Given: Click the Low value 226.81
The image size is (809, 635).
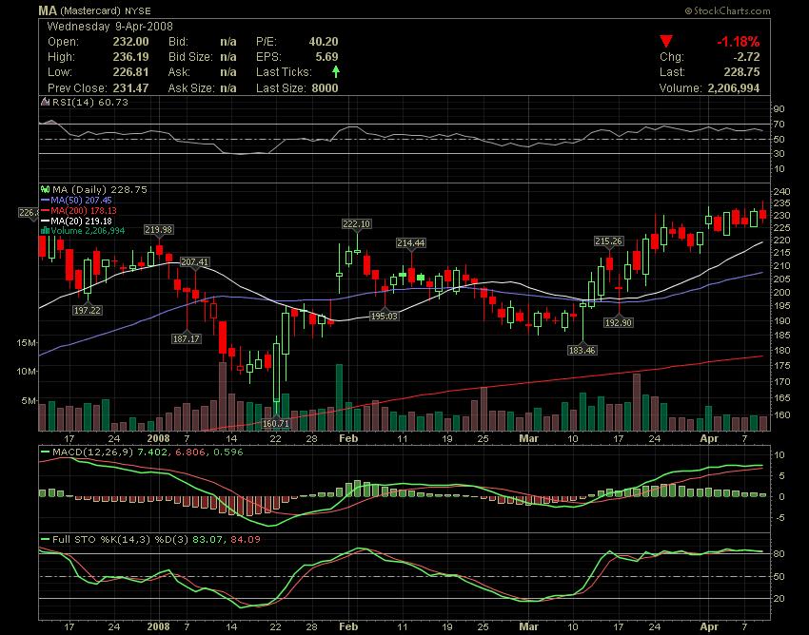Looking at the screenshot, I should click(x=130, y=72).
